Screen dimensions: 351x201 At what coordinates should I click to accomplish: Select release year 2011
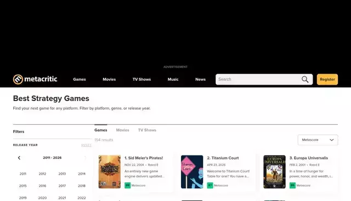pyautogui.click(x=23, y=174)
